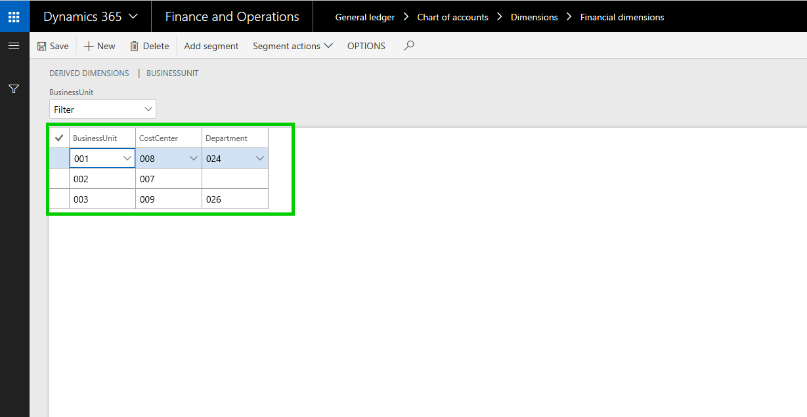
Task: Expand the hamburger navigation menu
Action: click(14, 46)
